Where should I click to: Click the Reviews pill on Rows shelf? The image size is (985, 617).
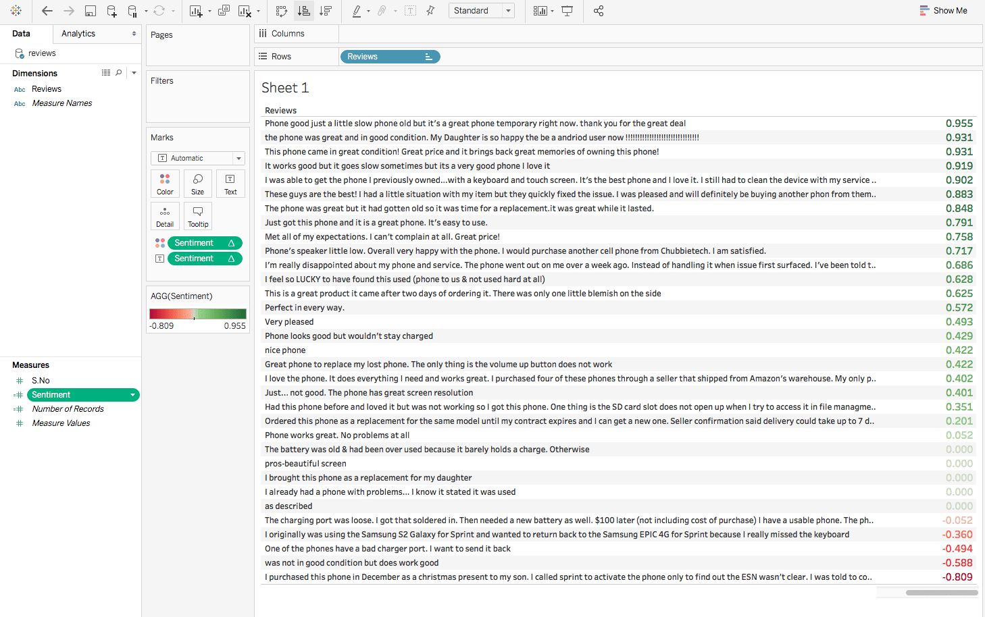390,57
